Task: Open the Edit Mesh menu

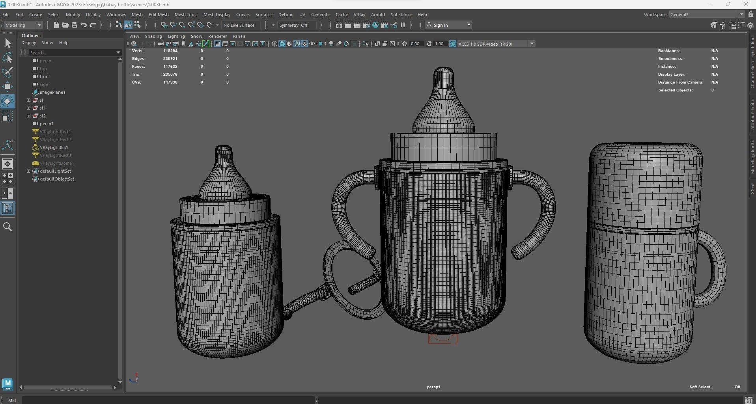Action: coord(159,15)
